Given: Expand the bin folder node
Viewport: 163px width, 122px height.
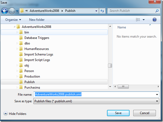Looking at the screenshot, I should point(17,32).
